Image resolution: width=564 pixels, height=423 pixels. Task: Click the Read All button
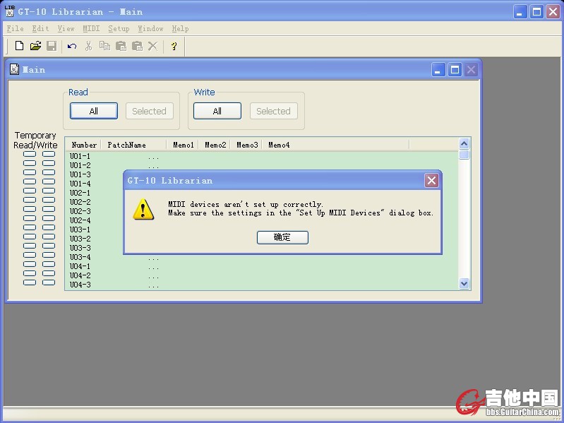pos(93,111)
